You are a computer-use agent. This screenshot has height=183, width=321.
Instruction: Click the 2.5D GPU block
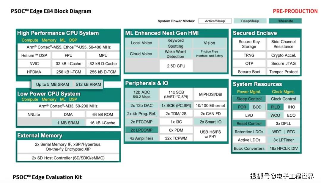176,66
